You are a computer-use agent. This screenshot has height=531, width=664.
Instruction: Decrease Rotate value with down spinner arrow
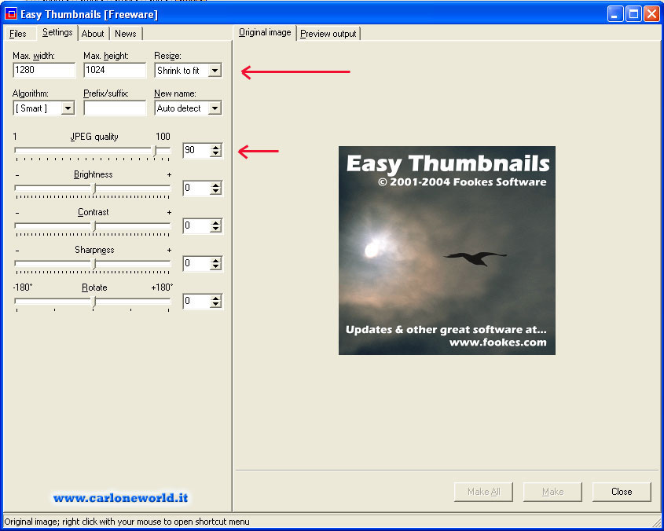point(216,304)
